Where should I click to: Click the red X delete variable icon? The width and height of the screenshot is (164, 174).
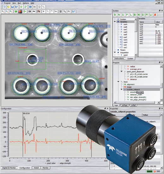[155, 14]
